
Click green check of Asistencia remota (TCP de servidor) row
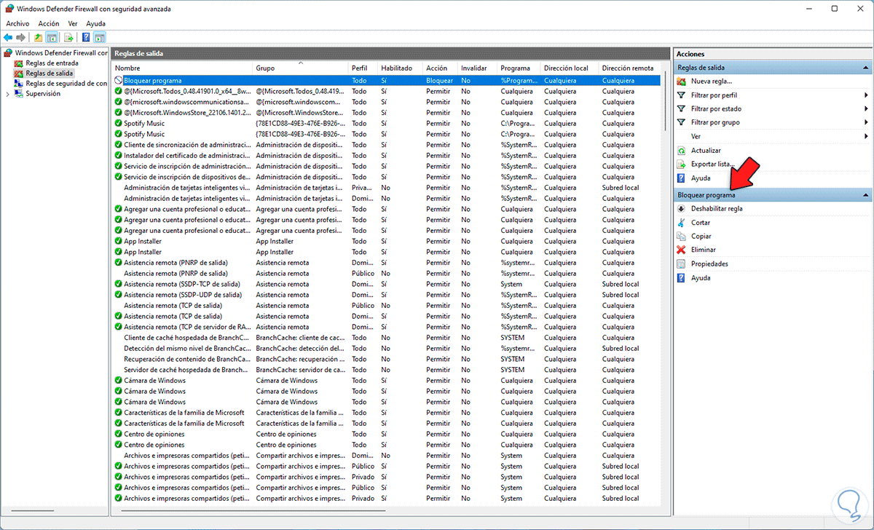click(119, 327)
